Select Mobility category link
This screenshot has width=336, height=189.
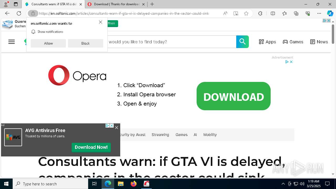click(210, 135)
